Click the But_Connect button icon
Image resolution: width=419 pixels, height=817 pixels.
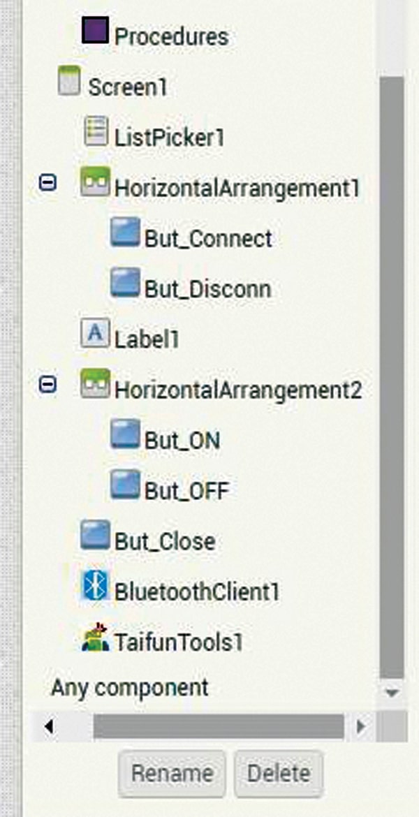point(125,234)
